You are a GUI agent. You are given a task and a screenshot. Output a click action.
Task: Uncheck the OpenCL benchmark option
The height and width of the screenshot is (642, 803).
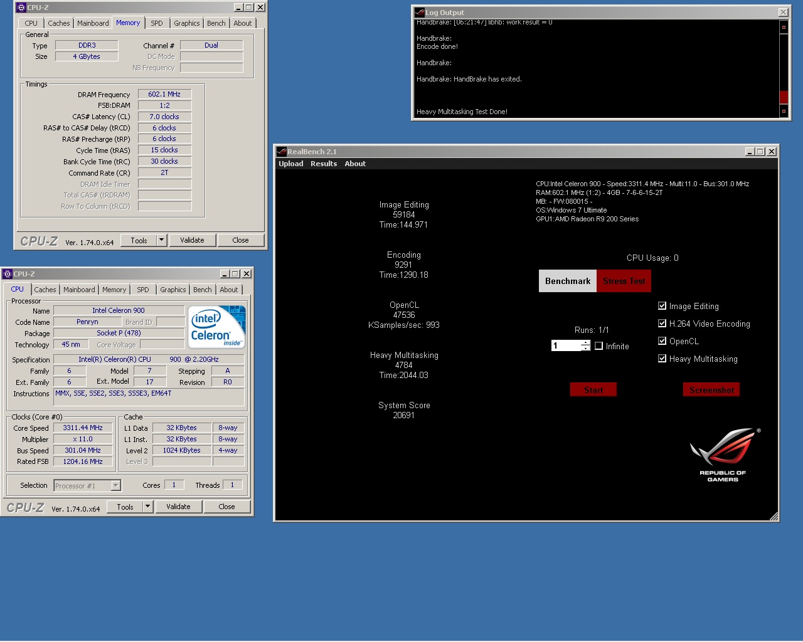coord(662,341)
